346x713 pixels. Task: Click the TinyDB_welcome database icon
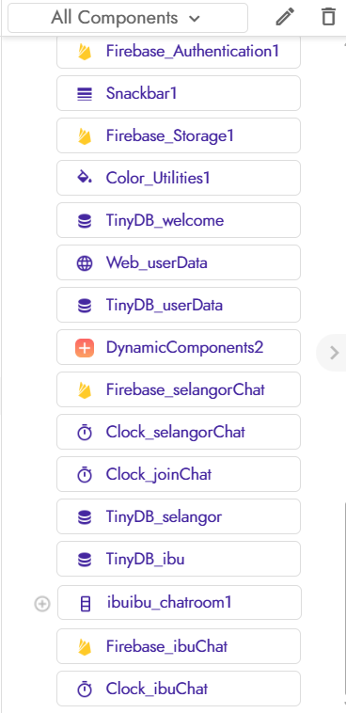coord(85,220)
